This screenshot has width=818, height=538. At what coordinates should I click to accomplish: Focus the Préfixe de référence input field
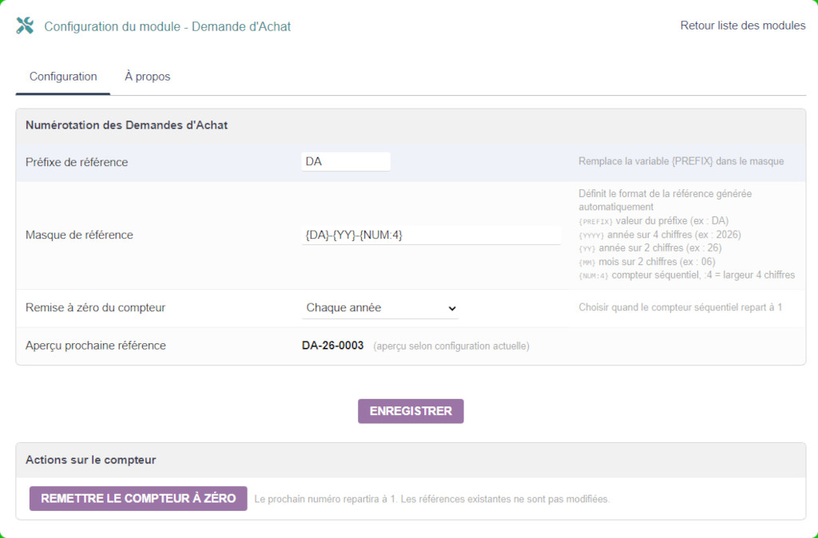(x=345, y=161)
